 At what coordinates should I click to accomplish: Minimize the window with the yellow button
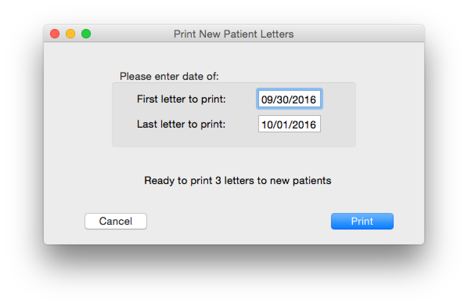click(x=70, y=34)
